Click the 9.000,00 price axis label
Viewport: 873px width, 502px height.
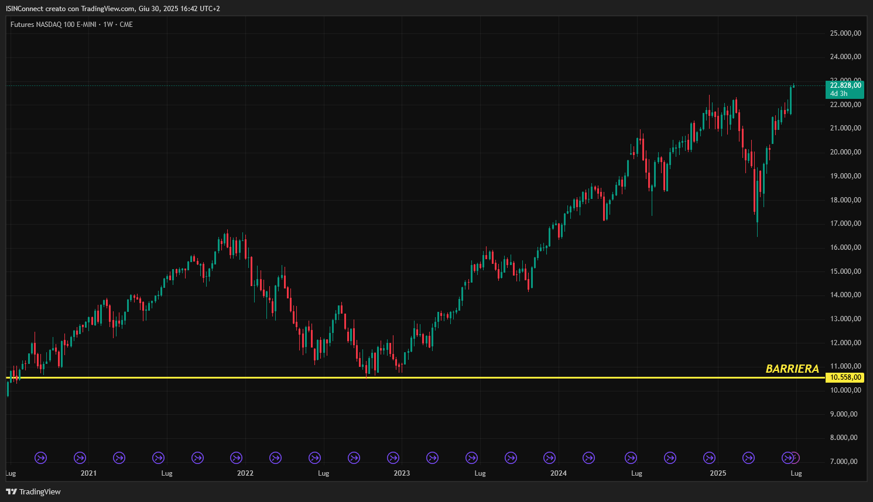844,414
